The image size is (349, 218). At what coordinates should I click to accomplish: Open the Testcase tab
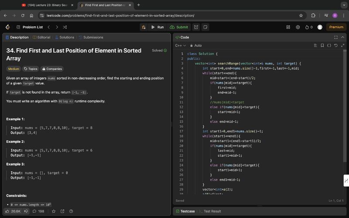click(x=185, y=211)
